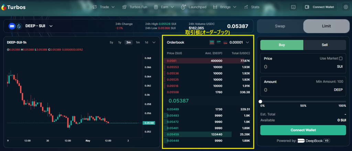Select bid price 0.05483
This screenshot has height=151, width=352.
coord(173,116)
